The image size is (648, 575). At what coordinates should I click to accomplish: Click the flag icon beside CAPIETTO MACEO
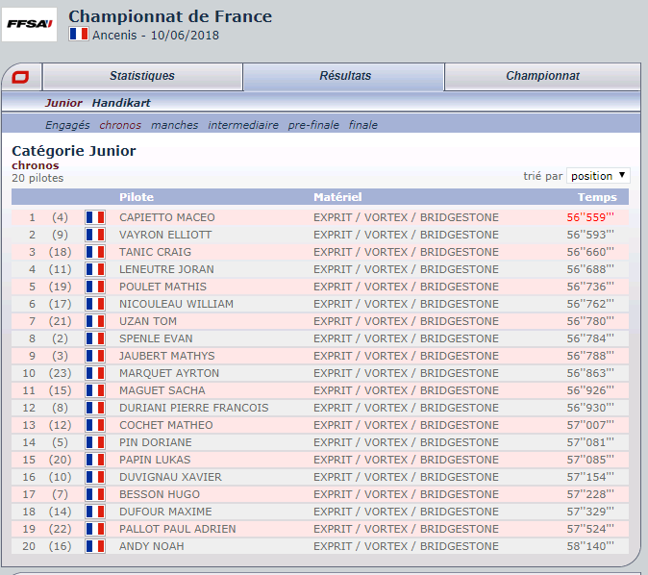point(94,217)
